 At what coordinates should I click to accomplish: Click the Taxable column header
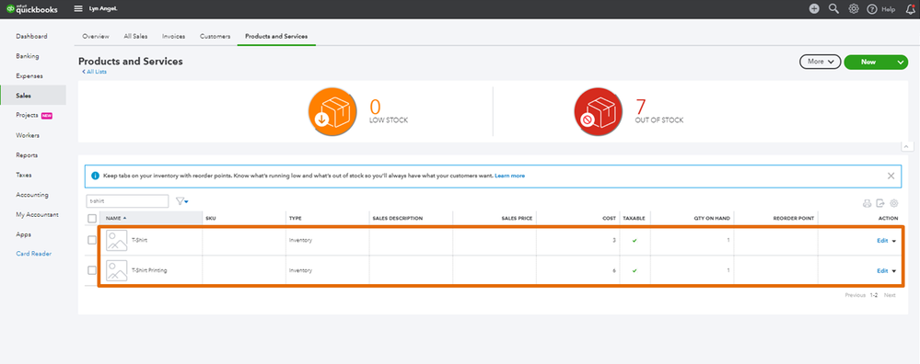pos(634,218)
